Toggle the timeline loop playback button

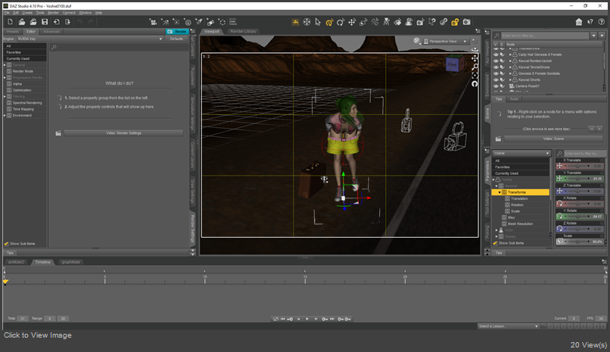pos(275,319)
